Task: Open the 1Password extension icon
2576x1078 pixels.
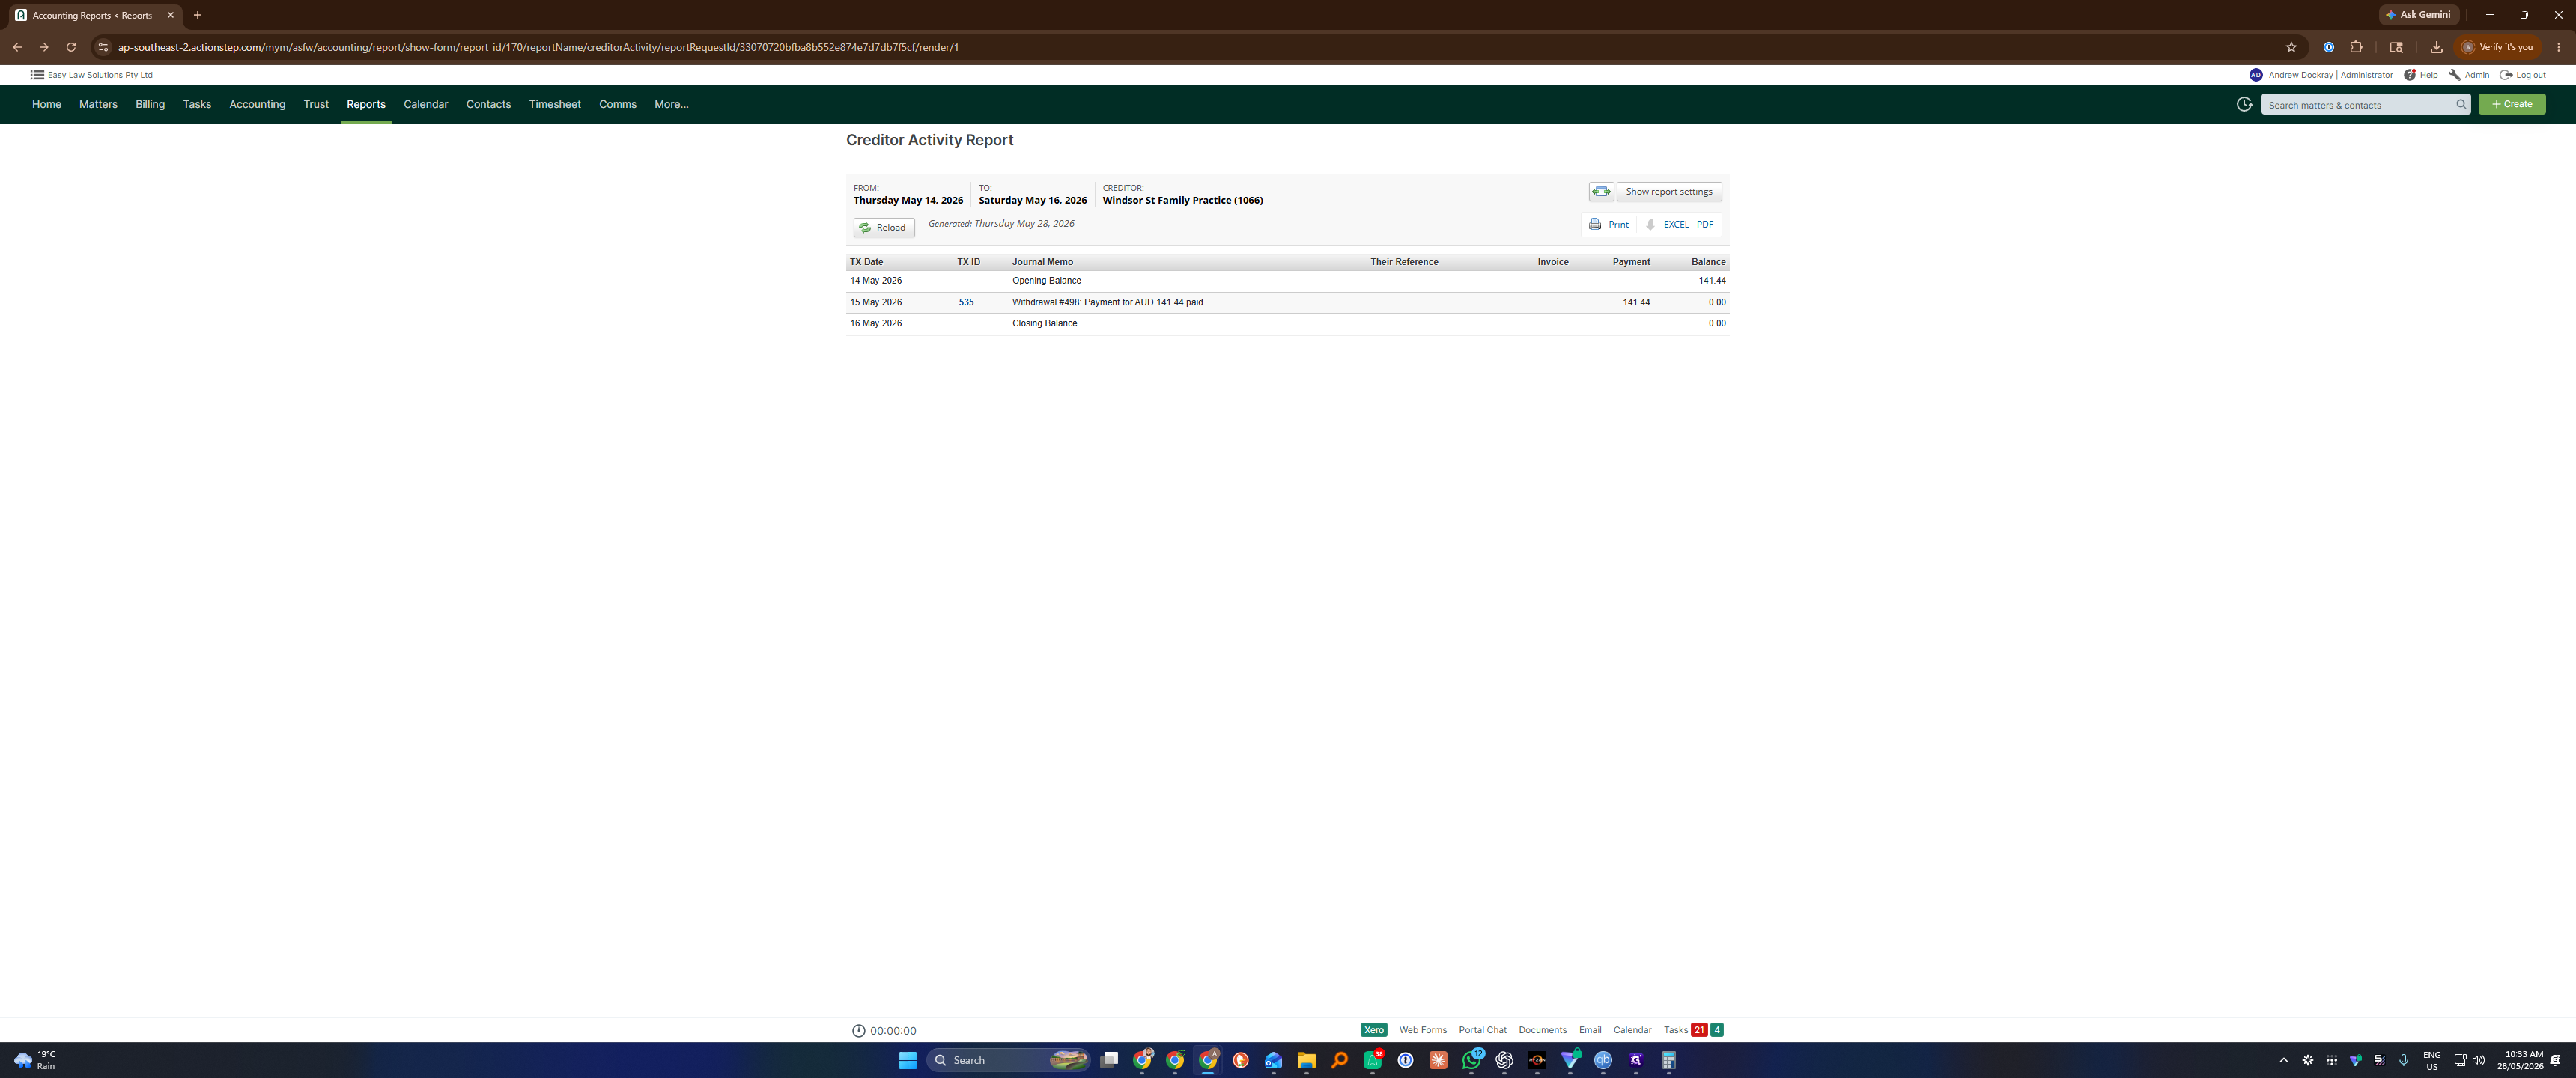Action: click(2329, 47)
